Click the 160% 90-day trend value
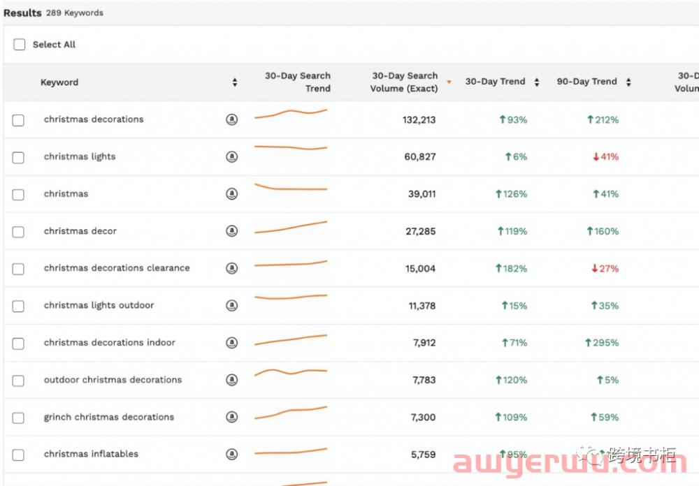 tap(603, 231)
